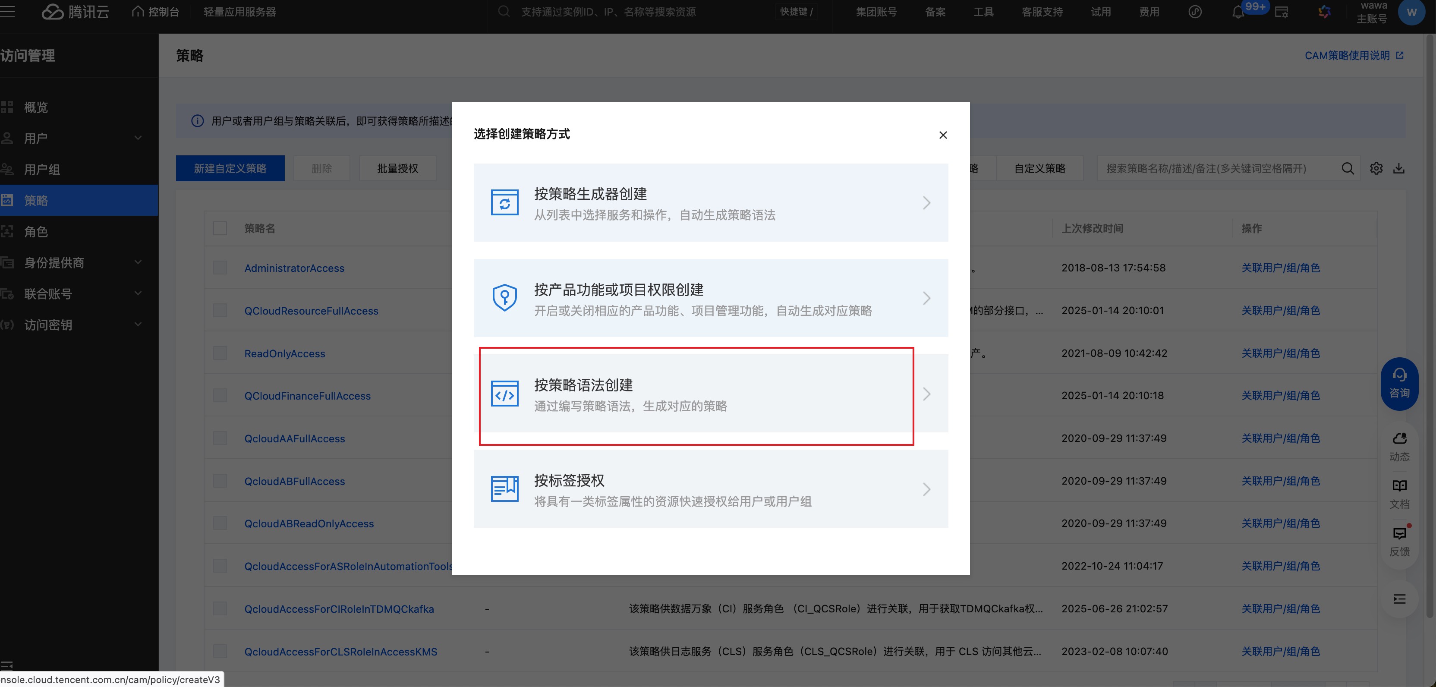This screenshot has height=687, width=1436.
Task: Check the QCloudFinanceFullAccess row checkbox
Action: (x=220, y=395)
